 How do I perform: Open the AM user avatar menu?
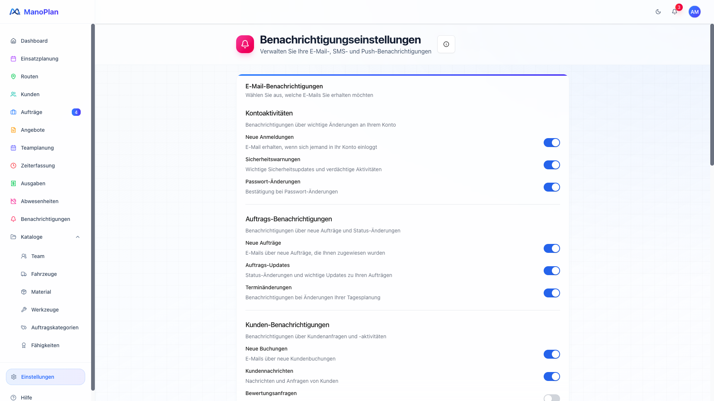[x=694, y=12]
